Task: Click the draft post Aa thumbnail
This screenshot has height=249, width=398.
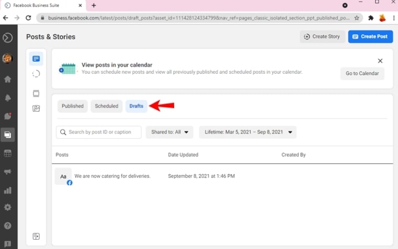Action: (x=63, y=176)
